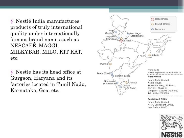Click the Delhi branch office marker
Image resolution: width=184 pixels, height=138 pixels.
122,38
